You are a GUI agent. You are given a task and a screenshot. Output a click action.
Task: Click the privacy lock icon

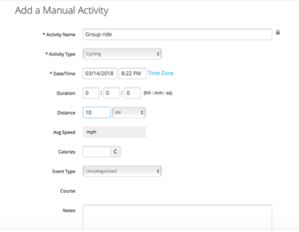[x=278, y=32]
